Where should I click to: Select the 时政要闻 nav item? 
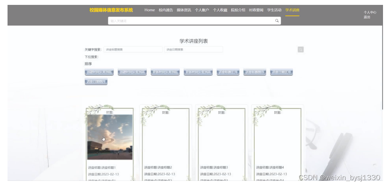pos(256,10)
